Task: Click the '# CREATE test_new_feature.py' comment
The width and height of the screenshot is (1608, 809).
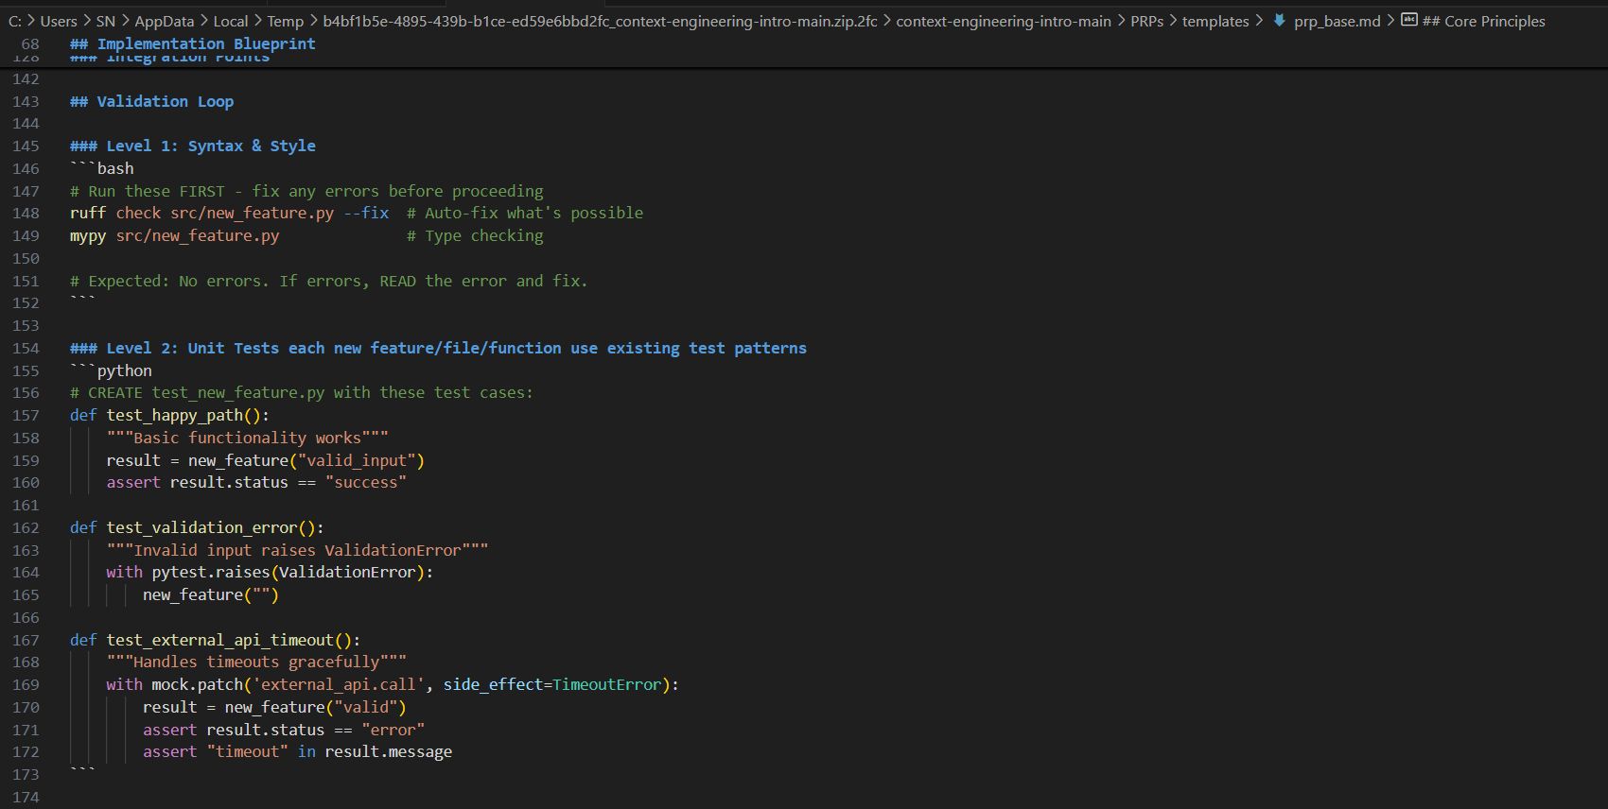Action: [302, 392]
